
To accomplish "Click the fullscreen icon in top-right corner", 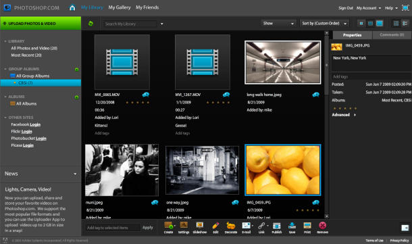I will tap(405, 8).
